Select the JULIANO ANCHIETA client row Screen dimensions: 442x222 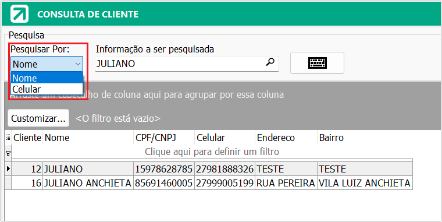(x=212, y=183)
